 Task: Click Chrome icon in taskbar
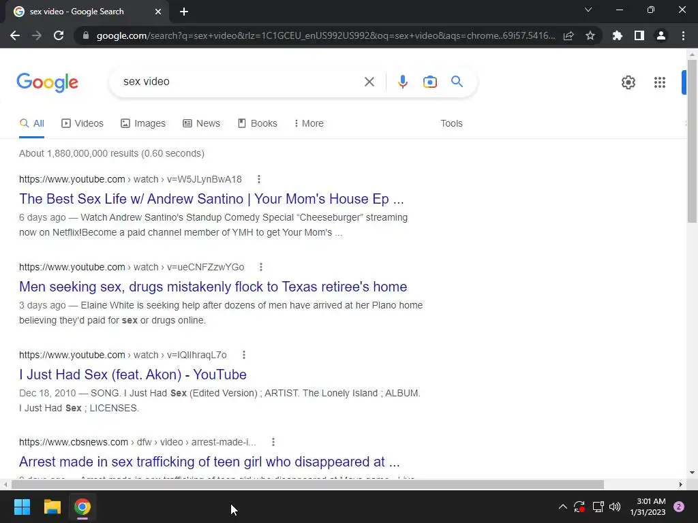coord(82,507)
